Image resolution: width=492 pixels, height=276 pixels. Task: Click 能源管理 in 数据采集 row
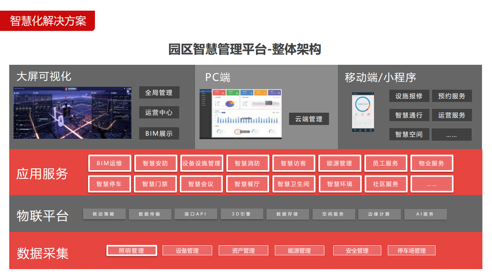pos(300,251)
